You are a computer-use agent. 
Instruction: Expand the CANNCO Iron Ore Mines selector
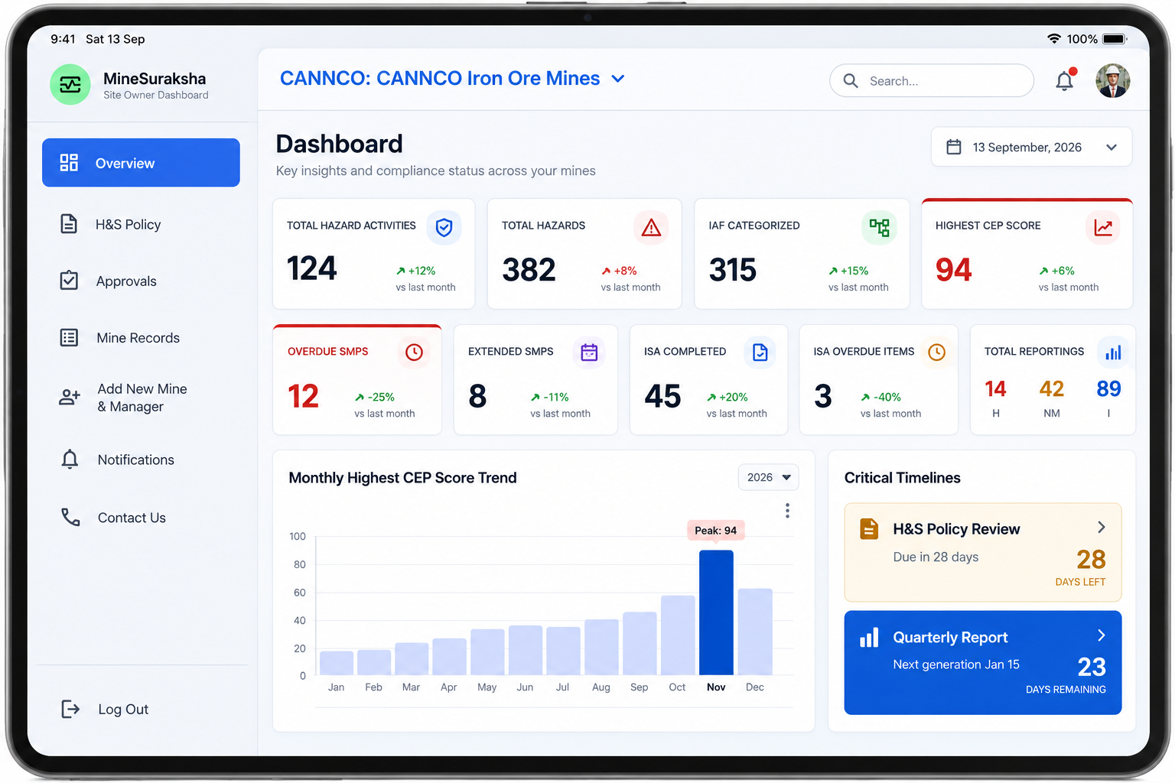[x=618, y=79]
